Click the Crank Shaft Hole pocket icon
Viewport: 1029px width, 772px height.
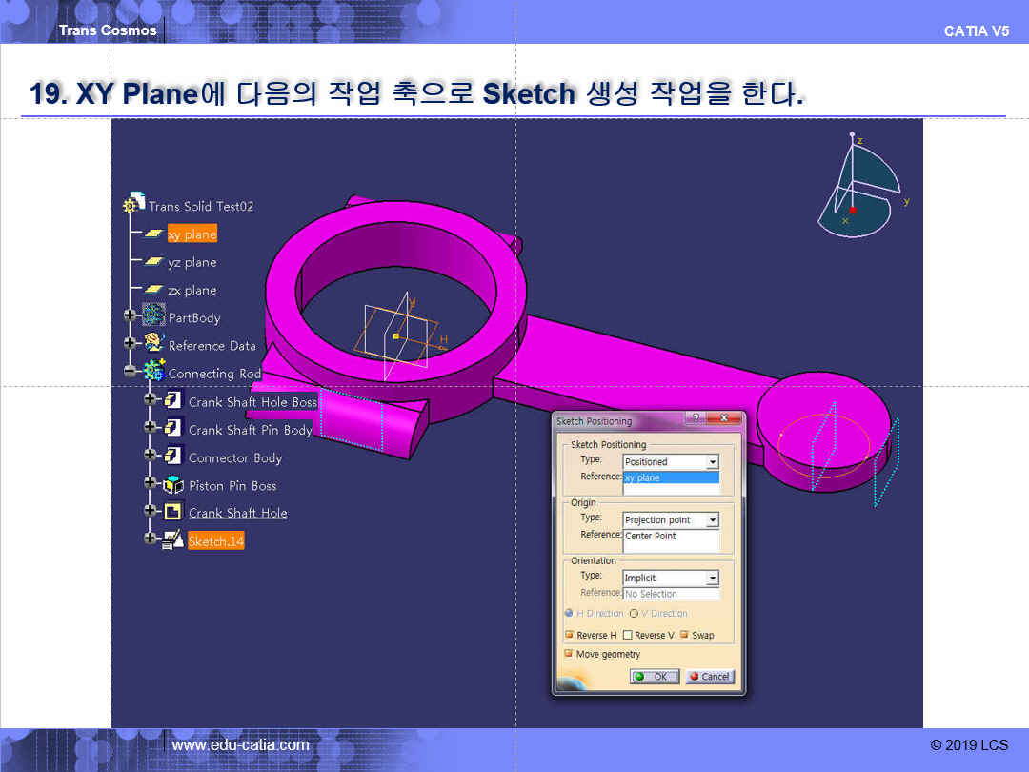[173, 513]
